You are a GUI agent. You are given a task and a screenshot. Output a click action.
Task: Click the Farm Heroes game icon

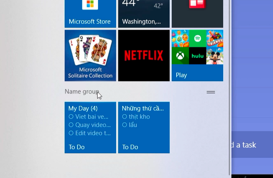point(180,38)
